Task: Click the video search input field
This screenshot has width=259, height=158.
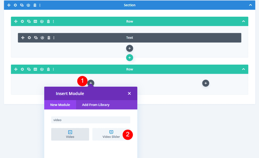Action: click(91, 120)
